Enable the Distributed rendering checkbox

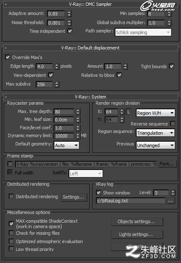(11, 197)
